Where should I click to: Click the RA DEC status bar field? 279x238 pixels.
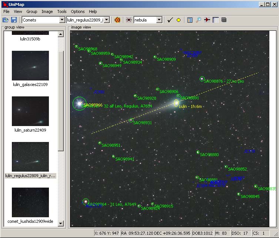coord(156,233)
